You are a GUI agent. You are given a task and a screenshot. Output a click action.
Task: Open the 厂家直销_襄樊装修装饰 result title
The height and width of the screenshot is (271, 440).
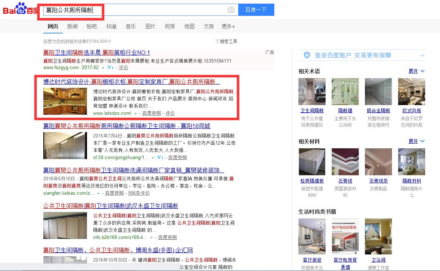coord(134,170)
